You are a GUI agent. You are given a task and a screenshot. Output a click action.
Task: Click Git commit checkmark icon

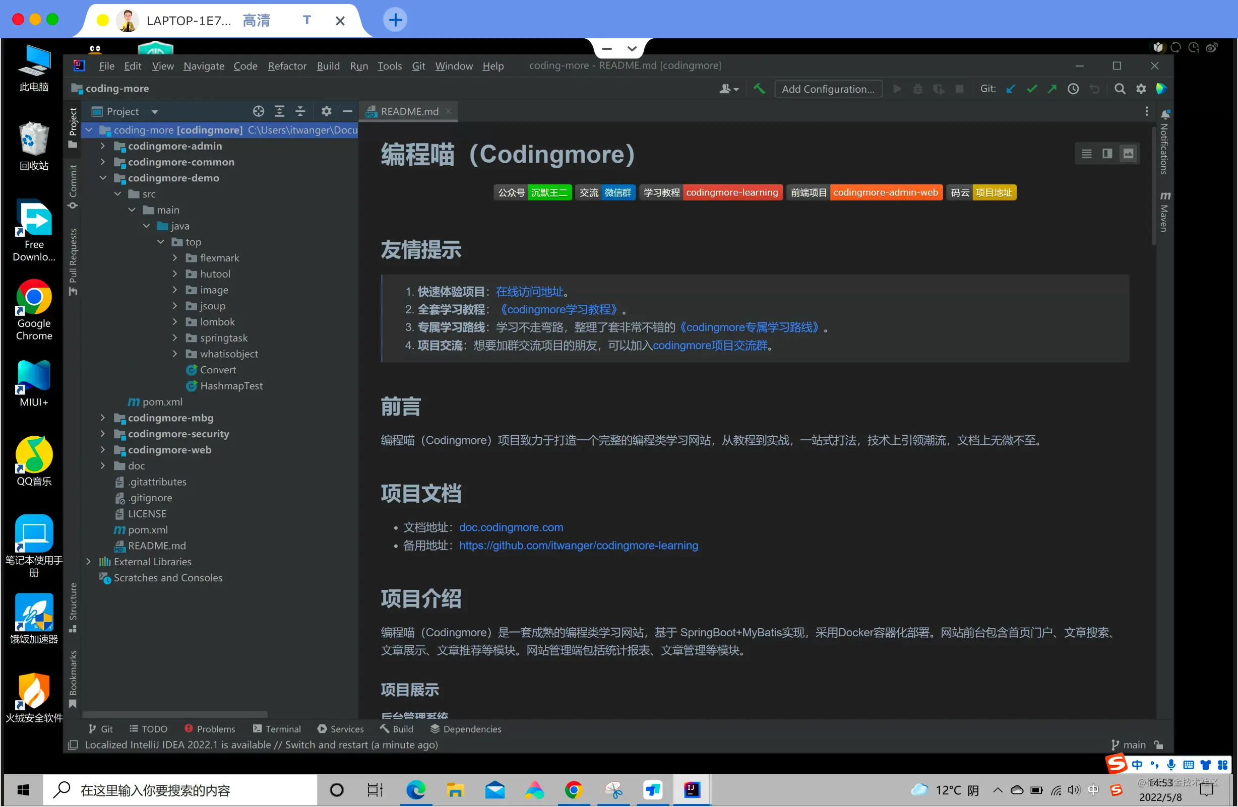1031,89
